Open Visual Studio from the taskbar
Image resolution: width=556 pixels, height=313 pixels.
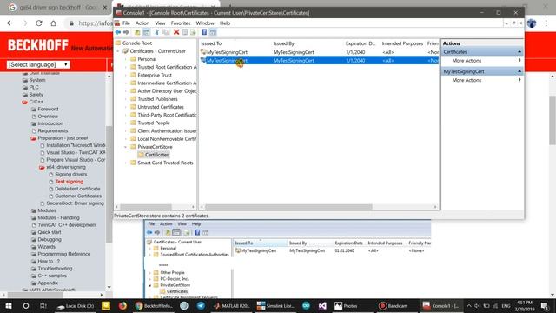click(321, 306)
